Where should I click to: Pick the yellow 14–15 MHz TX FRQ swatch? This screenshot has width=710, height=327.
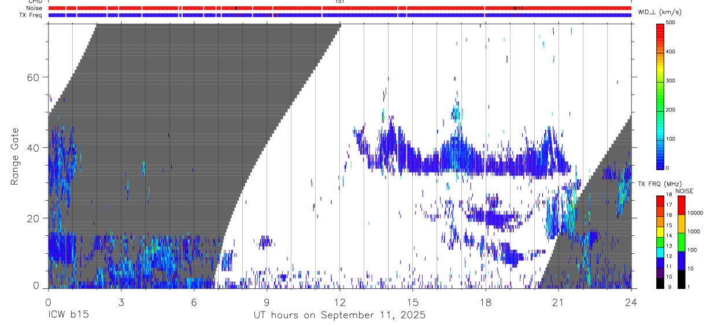point(660,231)
